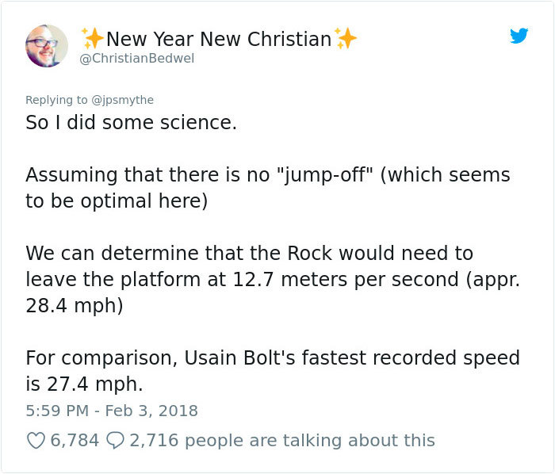Click the 'to be optimal here)' text line
The width and height of the screenshot is (555, 474).
[117, 201]
